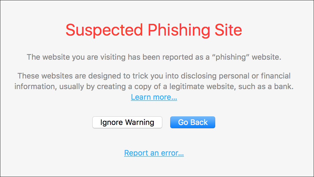Click the sentence starting with The website you are visiting
This screenshot has width=314, height=177.
tap(154, 57)
